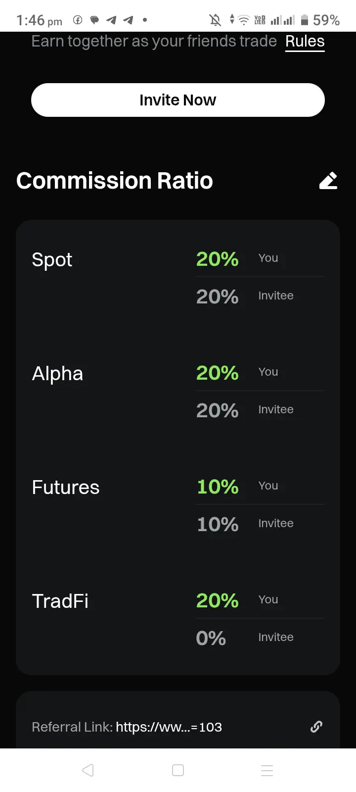Select the Futures commission row label
Screen dimensions: 356x792
pos(66,487)
